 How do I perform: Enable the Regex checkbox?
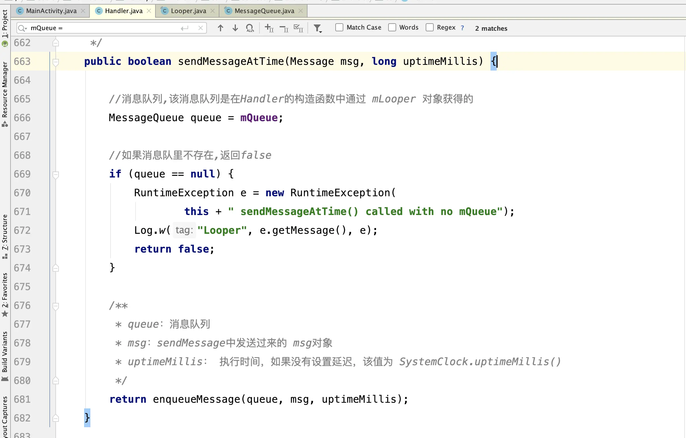(429, 27)
